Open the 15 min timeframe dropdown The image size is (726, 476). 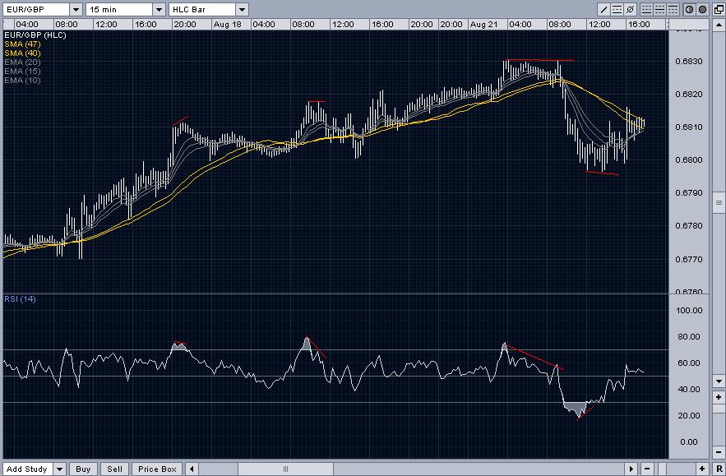[x=157, y=10]
